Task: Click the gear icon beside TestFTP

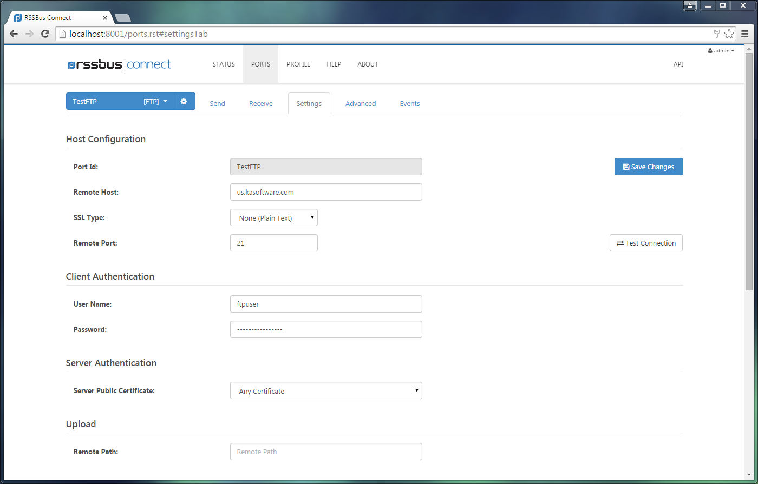Action: pos(184,101)
